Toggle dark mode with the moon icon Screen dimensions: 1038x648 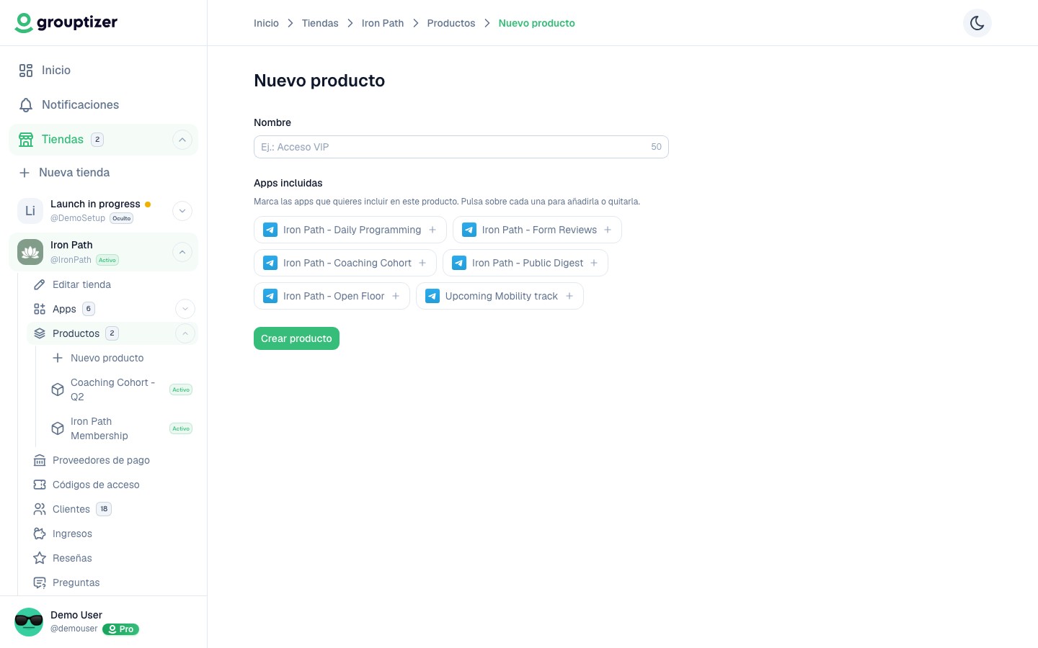[977, 23]
